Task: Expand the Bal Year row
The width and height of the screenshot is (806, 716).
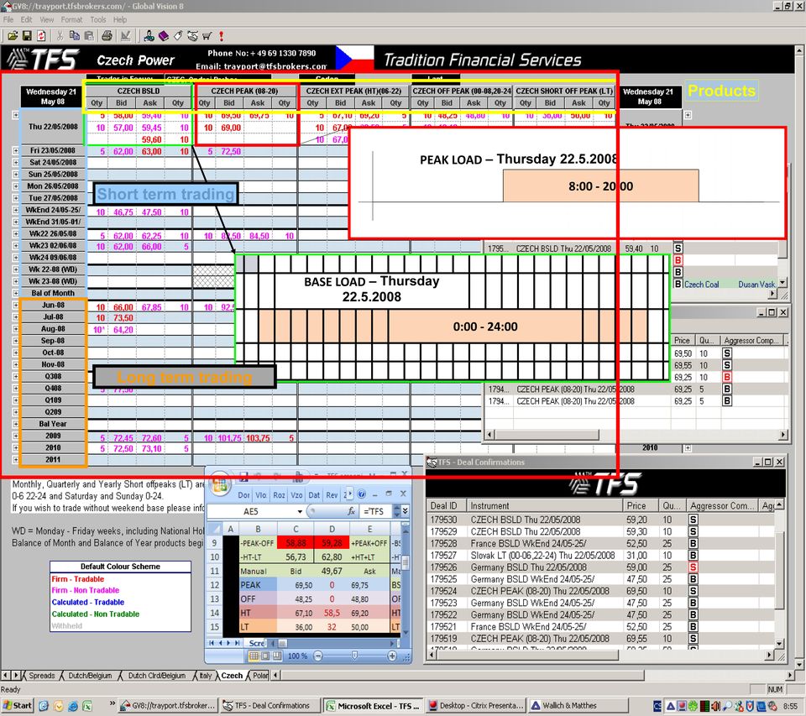Action: 15,424
